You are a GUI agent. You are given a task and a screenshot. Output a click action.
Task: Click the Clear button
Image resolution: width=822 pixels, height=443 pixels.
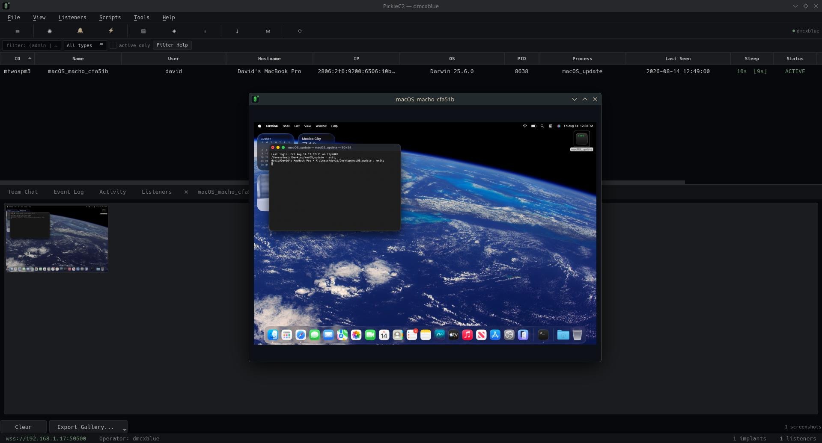23,427
